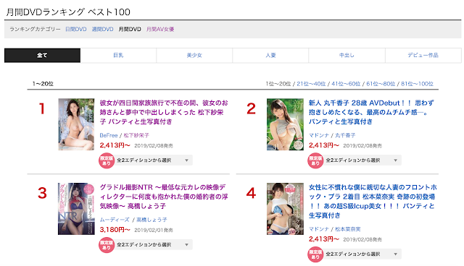This screenshot has width=464, height=266.
Task: Open edition dropdown for rank 2 item
Action: (x=362, y=160)
